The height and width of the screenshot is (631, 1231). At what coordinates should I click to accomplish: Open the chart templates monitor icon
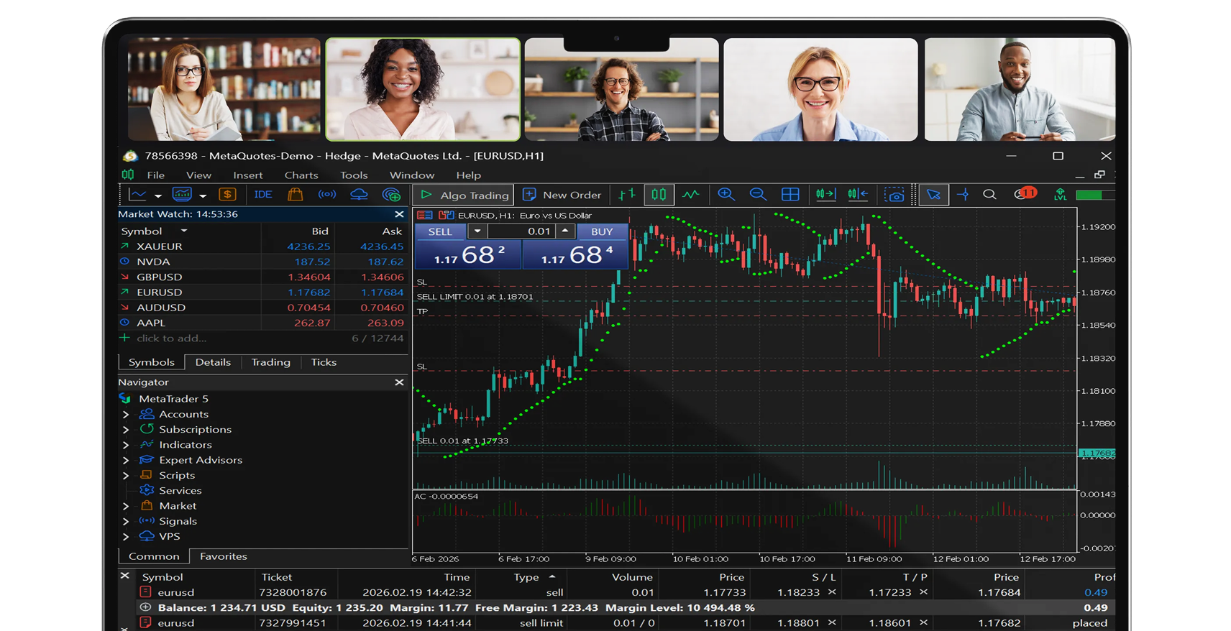(182, 195)
